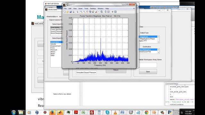
Task: Open the Brush color dropdown arrow
Action: 98,12
